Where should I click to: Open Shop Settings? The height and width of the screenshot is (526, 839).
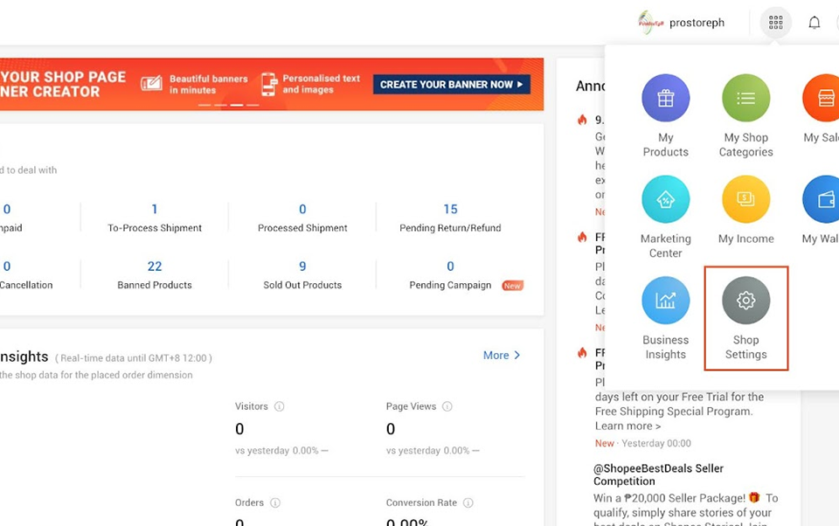745,319
